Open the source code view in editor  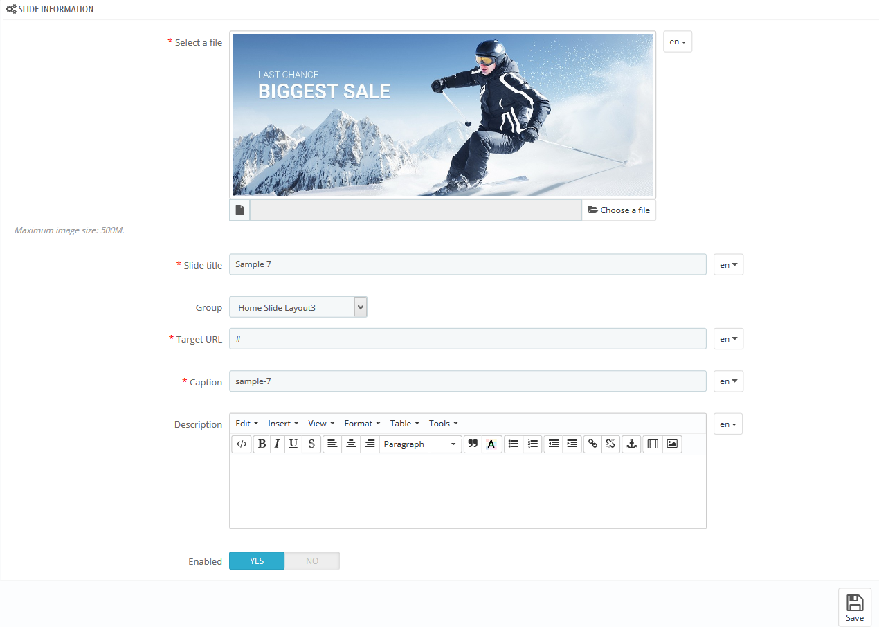242,444
